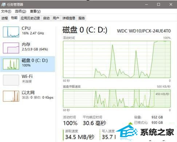Maximize the Task Manager window

pyautogui.click(x=158, y=4)
